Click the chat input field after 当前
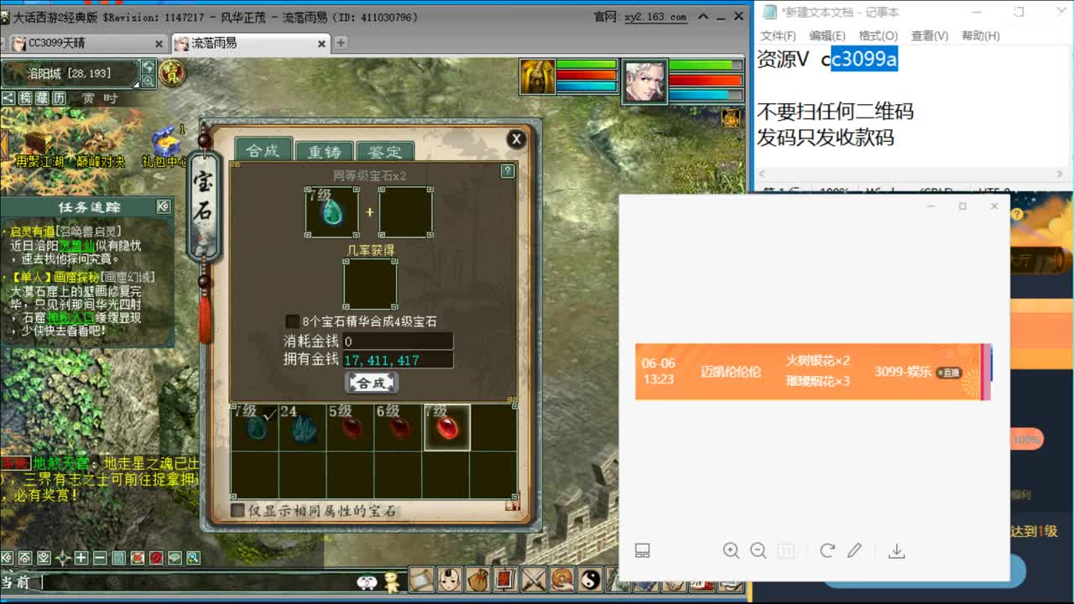 [197, 581]
